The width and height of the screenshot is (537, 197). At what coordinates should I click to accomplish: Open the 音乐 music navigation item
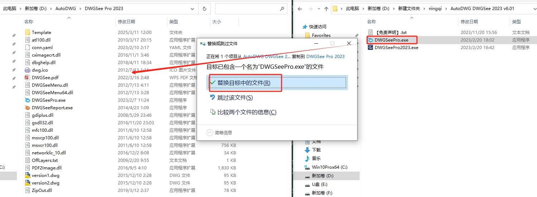313,158
